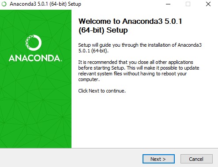Click the 'before starting Setup' text line
The width and height of the screenshot is (218, 167).
(139, 68)
